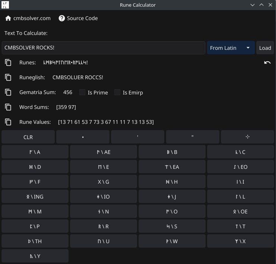Viewport: 276px width, 264px height.
Task: Click the undo arrow icon
Action: 267,62
